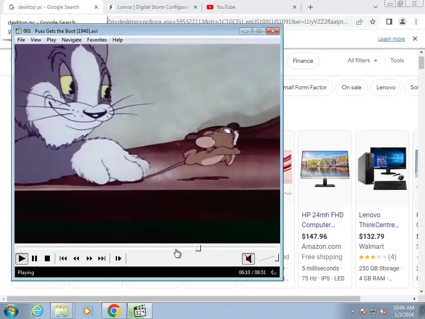Close the desktop pc Google Search tab

pos(96,7)
